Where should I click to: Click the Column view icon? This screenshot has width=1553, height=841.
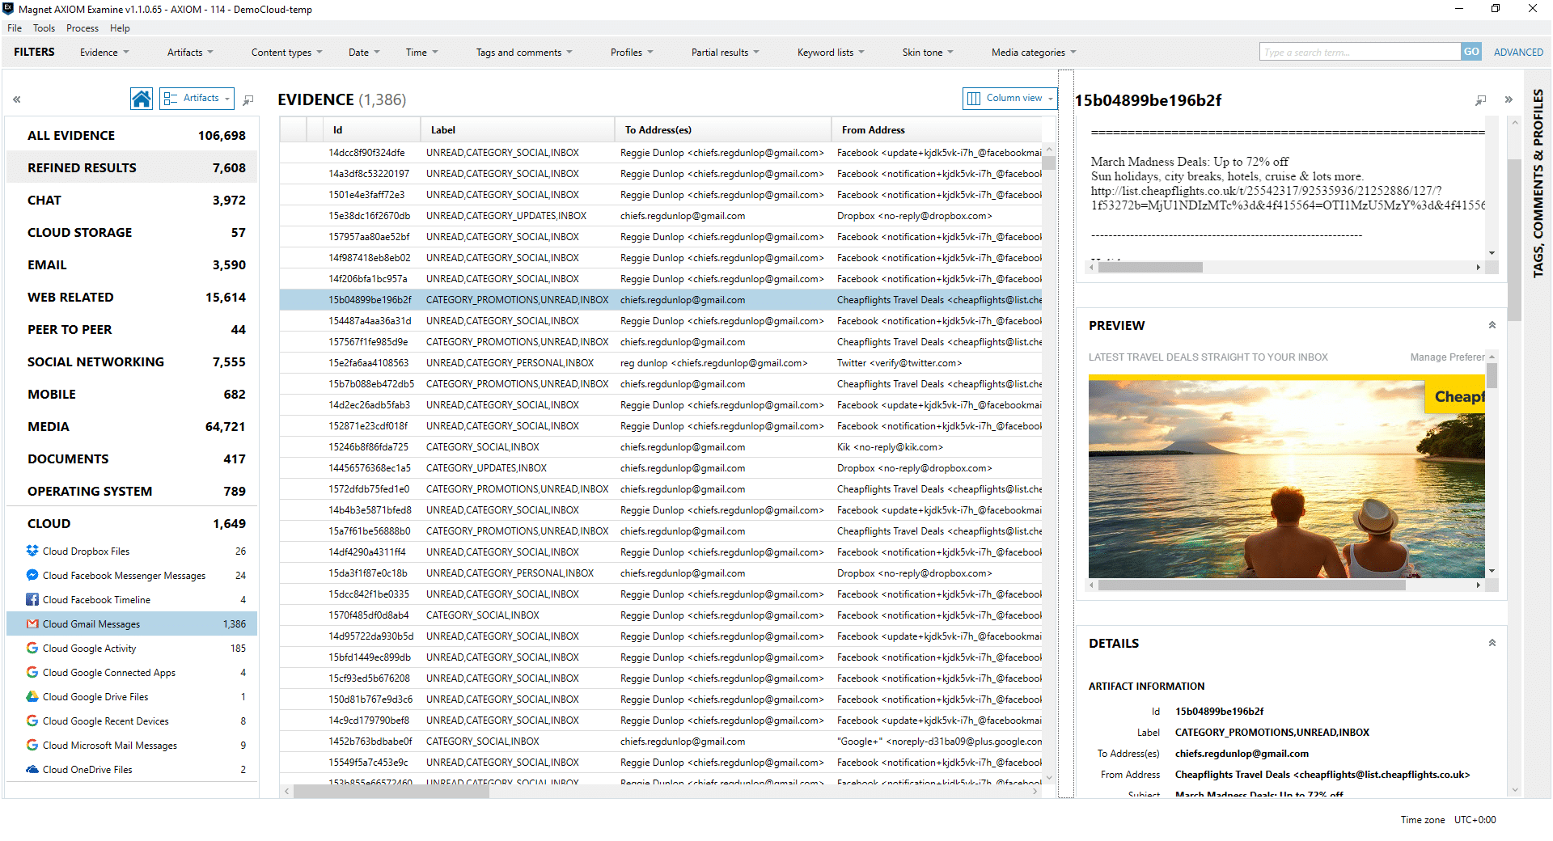[975, 98]
